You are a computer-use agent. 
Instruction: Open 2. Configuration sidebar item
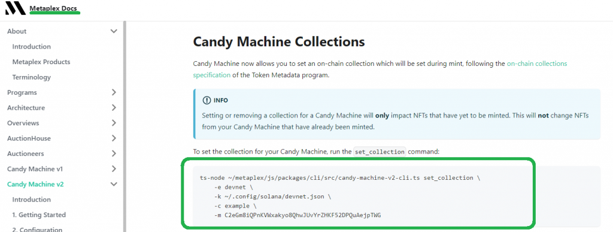[37, 230]
